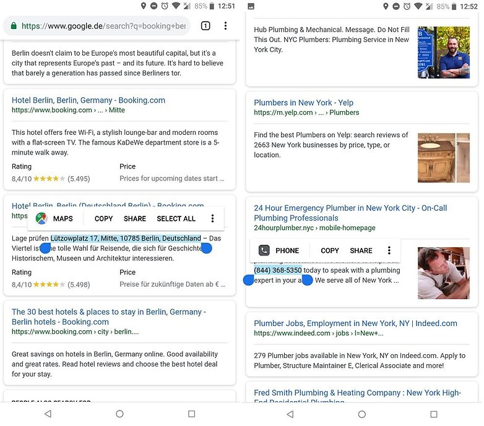Image resolution: width=484 pixels, height=426 pixels.
Task: Tap the 24hourplumber.nyc › mobile-homepage URL
Action: (314, 228)
